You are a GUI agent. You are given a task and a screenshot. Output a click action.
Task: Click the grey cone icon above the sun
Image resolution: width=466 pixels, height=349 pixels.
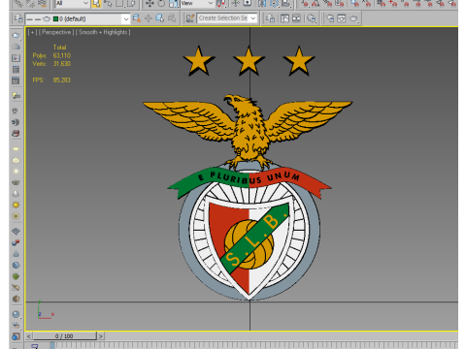(x=16, y=194)
